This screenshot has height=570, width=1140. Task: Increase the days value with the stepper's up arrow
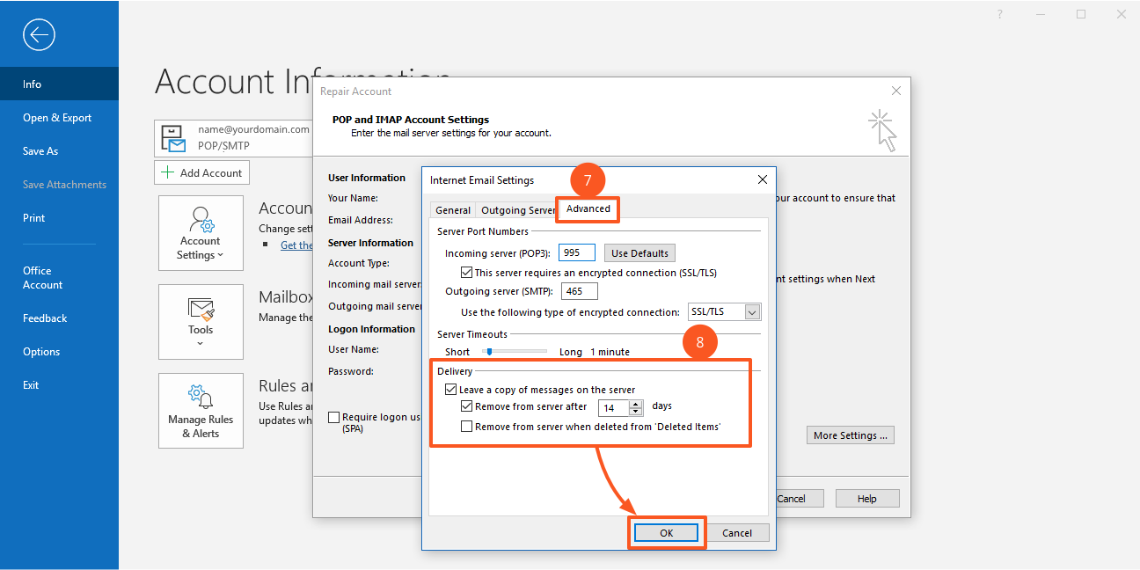click(636, 404)
